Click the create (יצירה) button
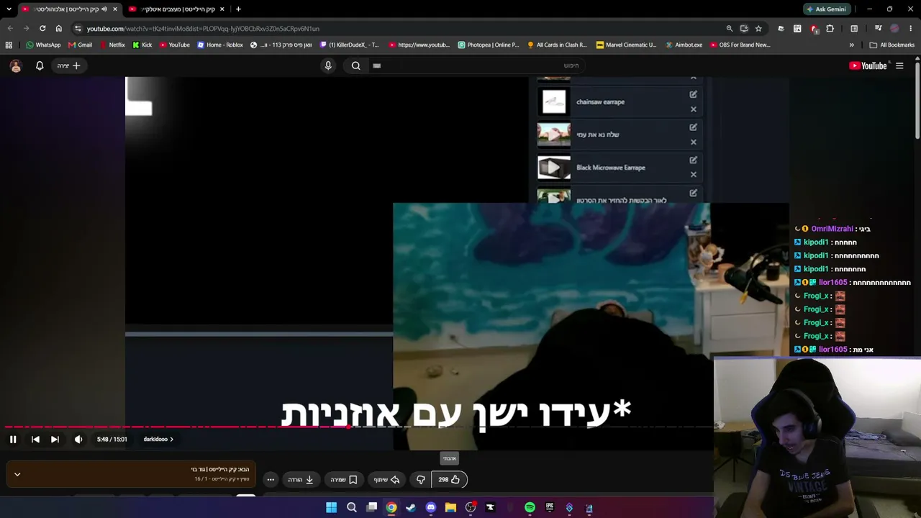This screenshot has width=921, height=518. (69, 65)
